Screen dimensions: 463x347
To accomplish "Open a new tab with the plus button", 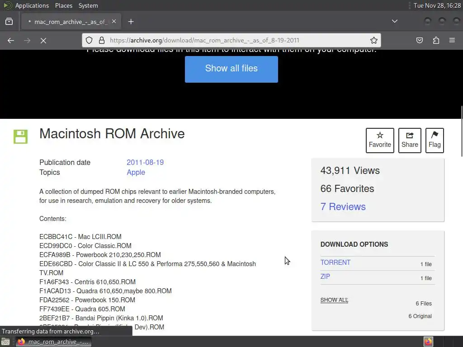I will [131, 22].
